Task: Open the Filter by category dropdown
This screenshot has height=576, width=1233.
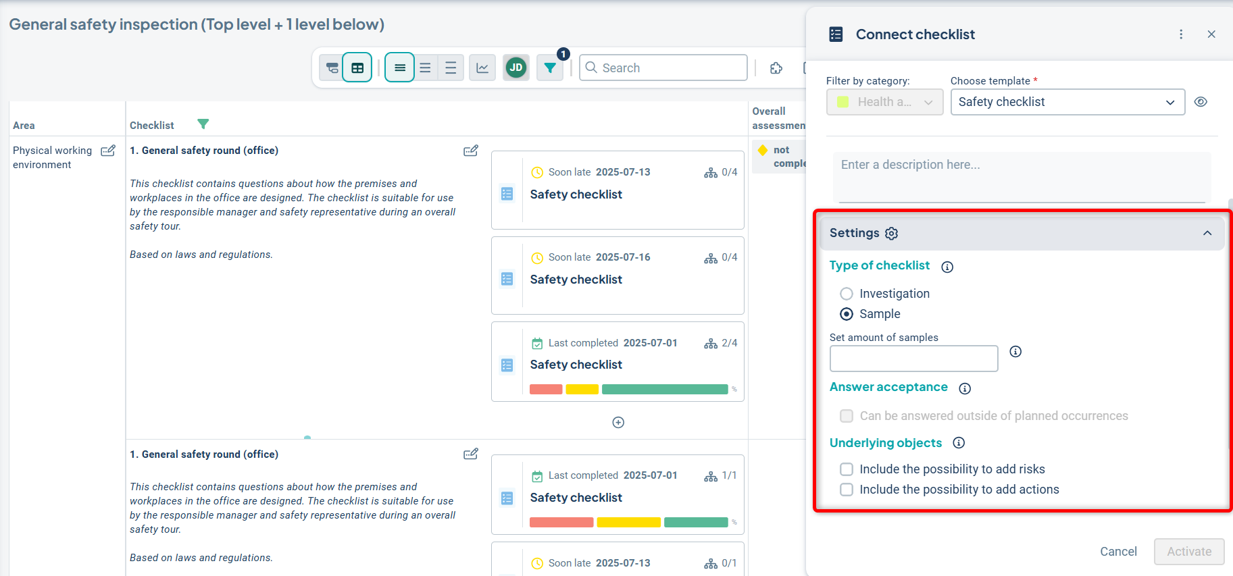Action: 884,102
